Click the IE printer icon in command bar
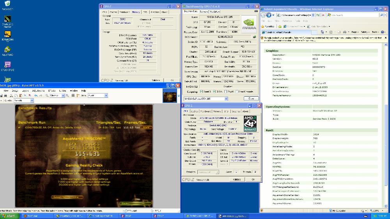The height and width of the screenshot is (219, 390). point(344,32)
